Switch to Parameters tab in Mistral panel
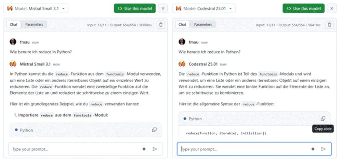 [34, 25]
